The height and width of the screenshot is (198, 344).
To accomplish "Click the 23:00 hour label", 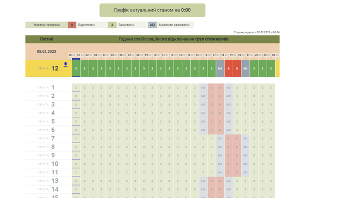I will (267, 55).
